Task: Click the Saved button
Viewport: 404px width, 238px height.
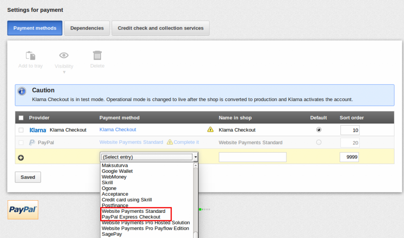Action: coord(28,177)
